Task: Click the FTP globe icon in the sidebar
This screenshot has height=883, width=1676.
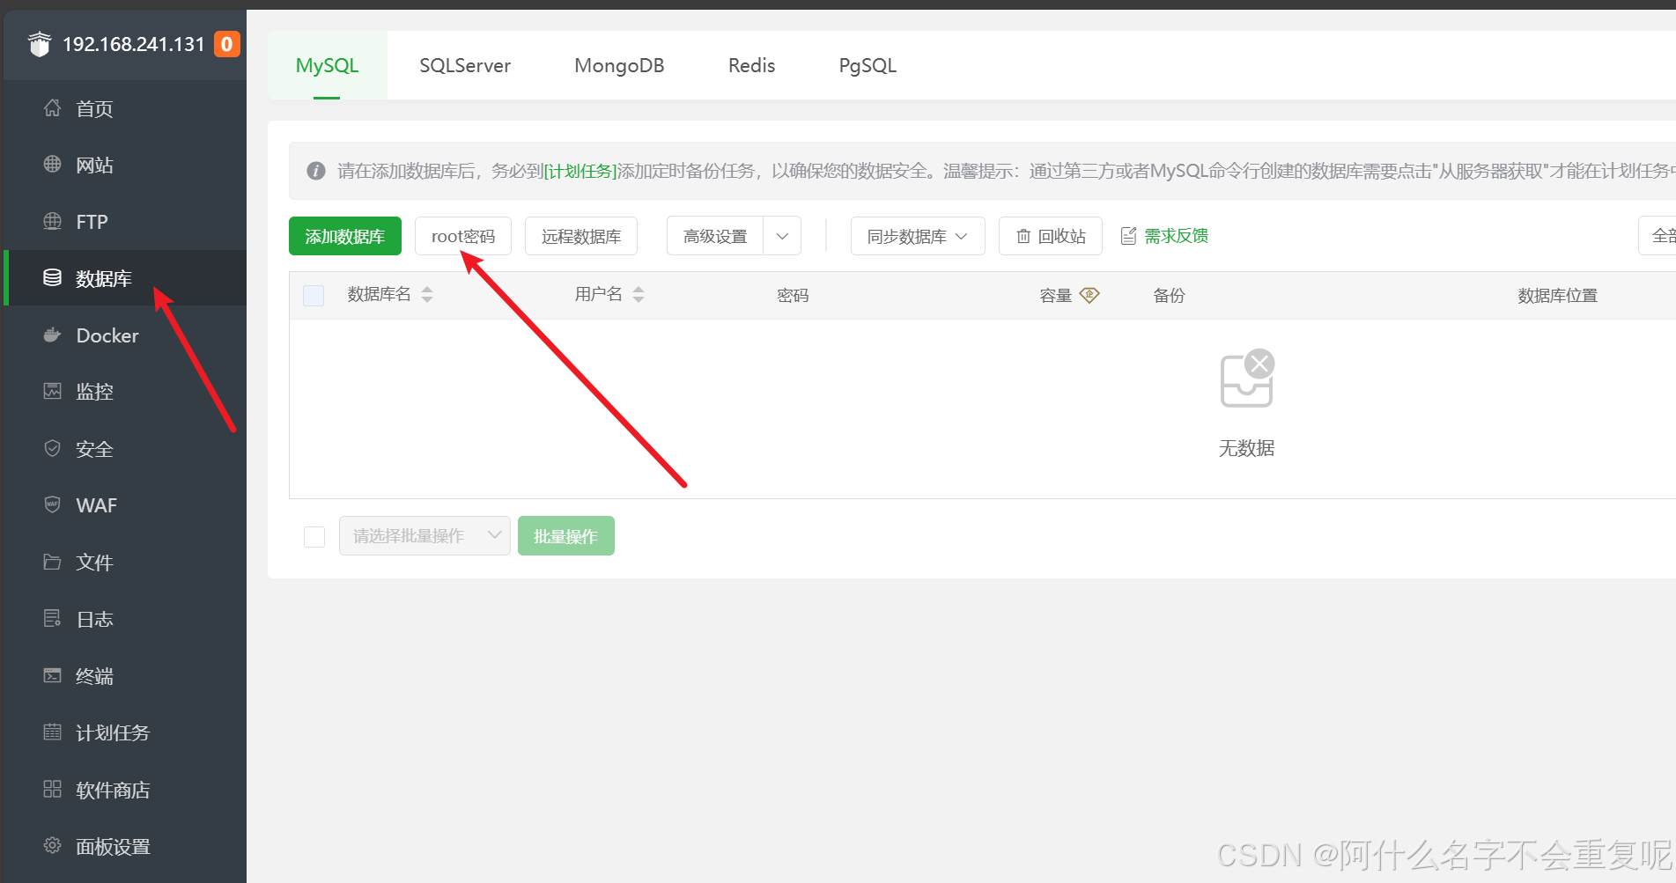Action: [x=53, y=221]
